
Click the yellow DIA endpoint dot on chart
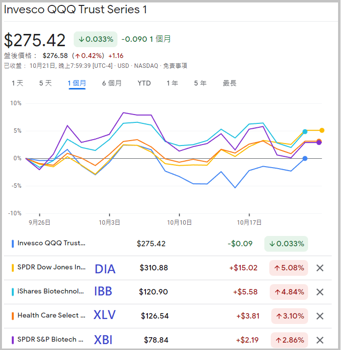pyautogui.click(x=322, y=130)
